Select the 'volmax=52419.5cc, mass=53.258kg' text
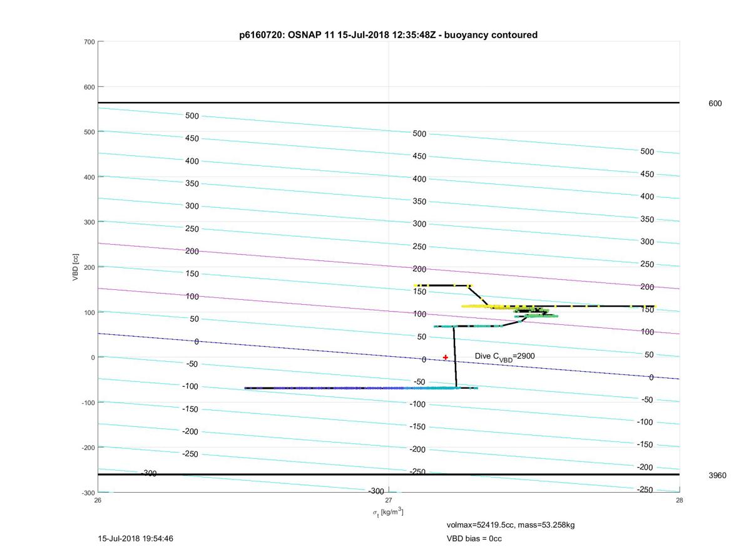 (510, 525)
